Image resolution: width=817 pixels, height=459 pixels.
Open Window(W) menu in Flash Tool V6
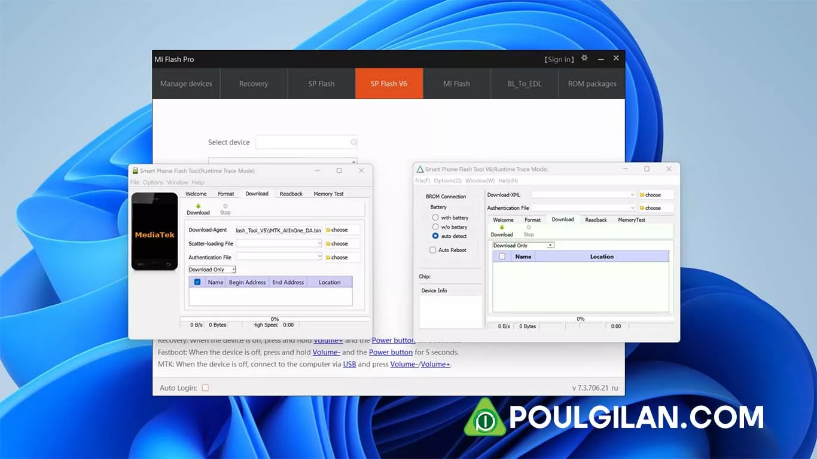click(480, 180)
